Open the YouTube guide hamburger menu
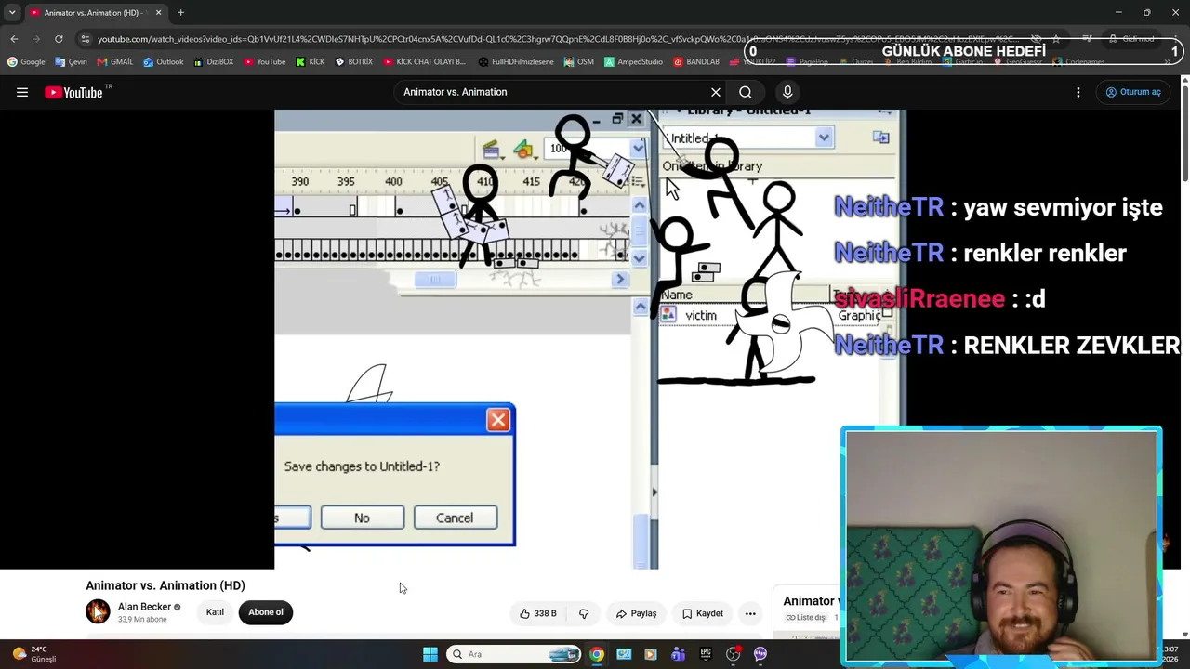 click(x=22, y=92)
